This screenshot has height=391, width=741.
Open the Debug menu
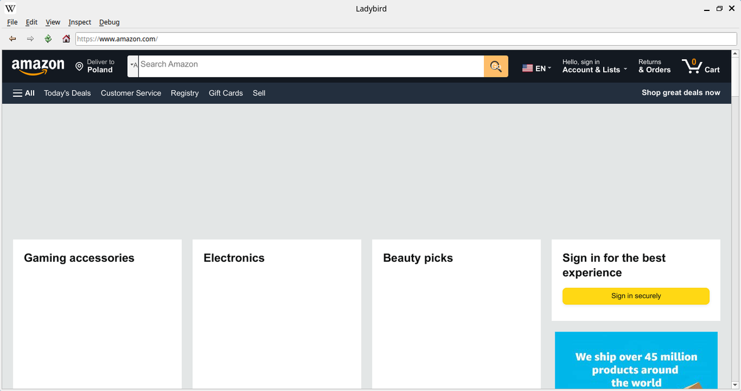109,22
